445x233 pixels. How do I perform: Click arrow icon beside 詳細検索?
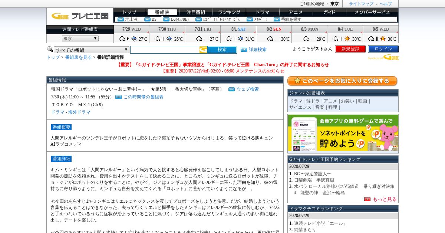(244, 50)
